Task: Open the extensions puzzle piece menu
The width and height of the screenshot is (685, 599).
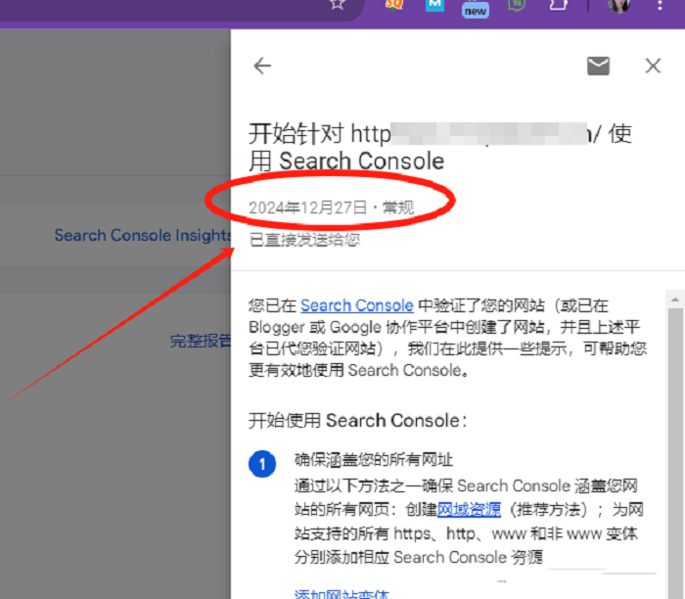Action: 559,4
